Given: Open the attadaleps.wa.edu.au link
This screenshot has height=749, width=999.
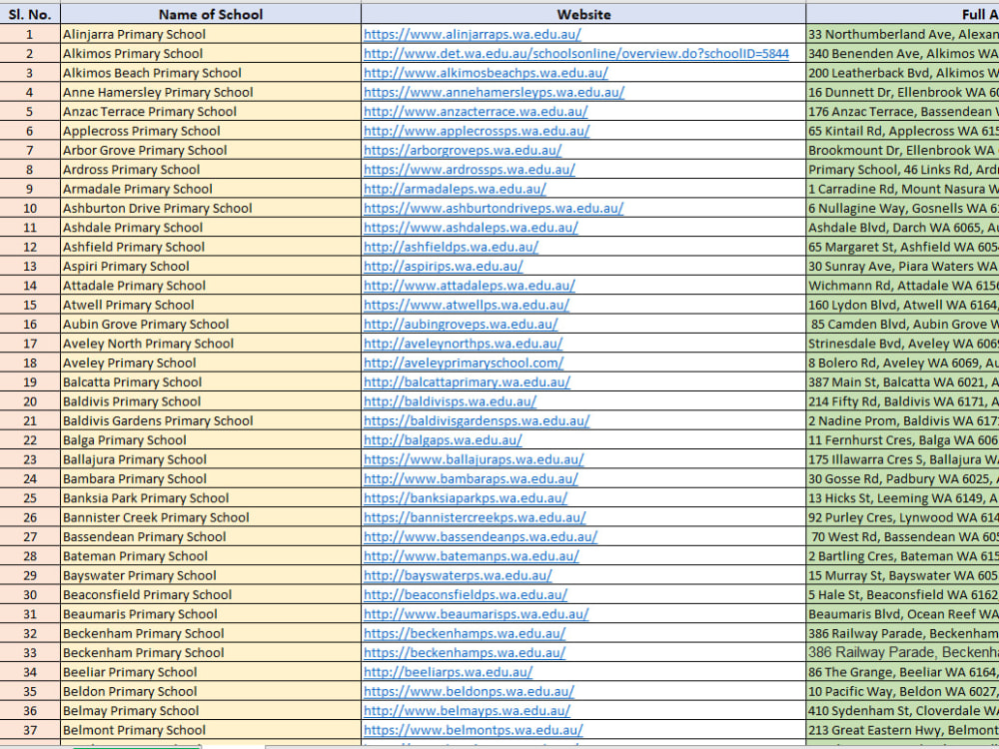Looking at the screenshot, I should pos(469,286).
